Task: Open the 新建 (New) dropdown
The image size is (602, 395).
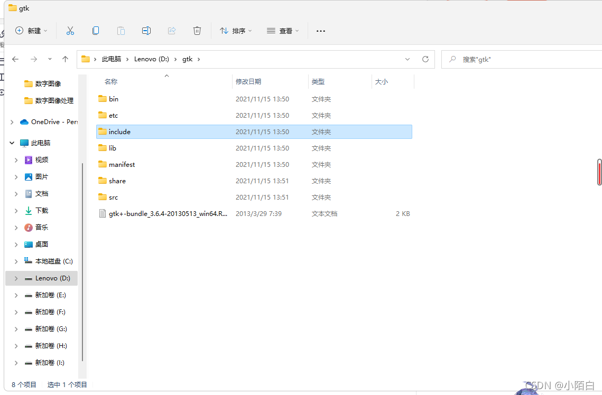Action: (31, 31)
